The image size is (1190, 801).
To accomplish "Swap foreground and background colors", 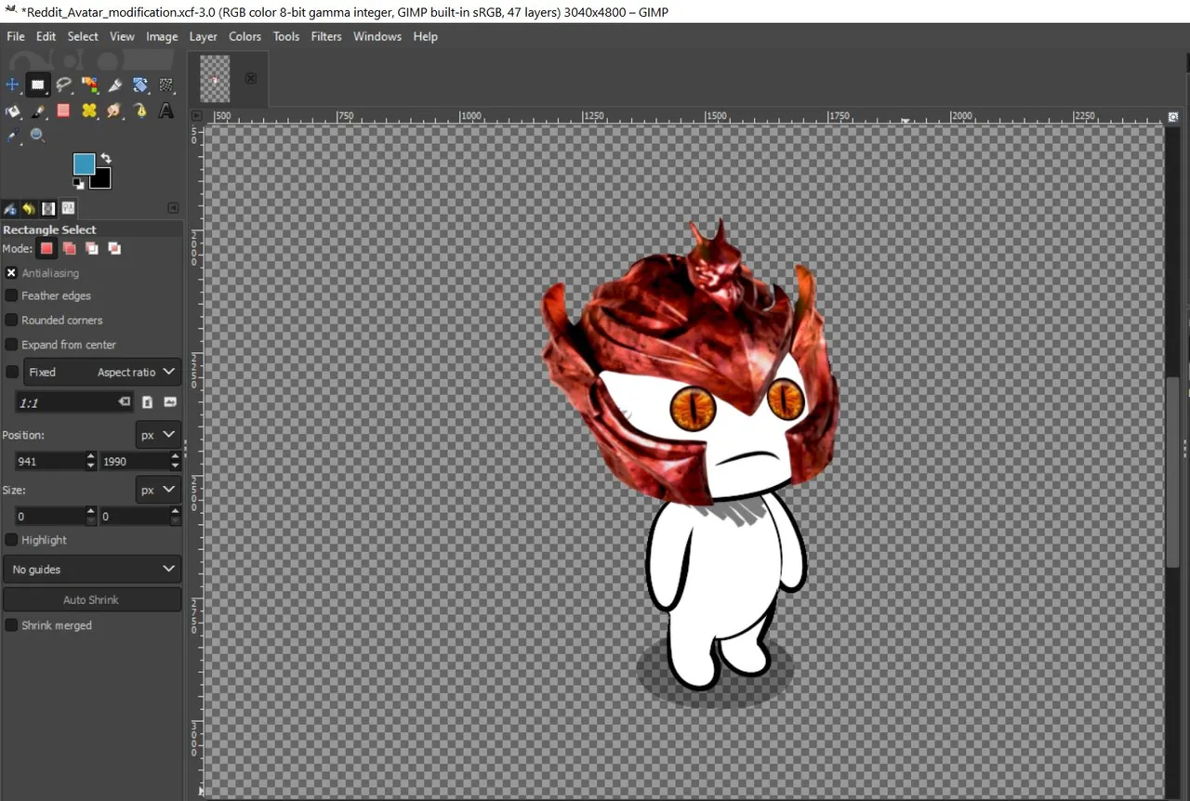I will click(x=105, y=158).
